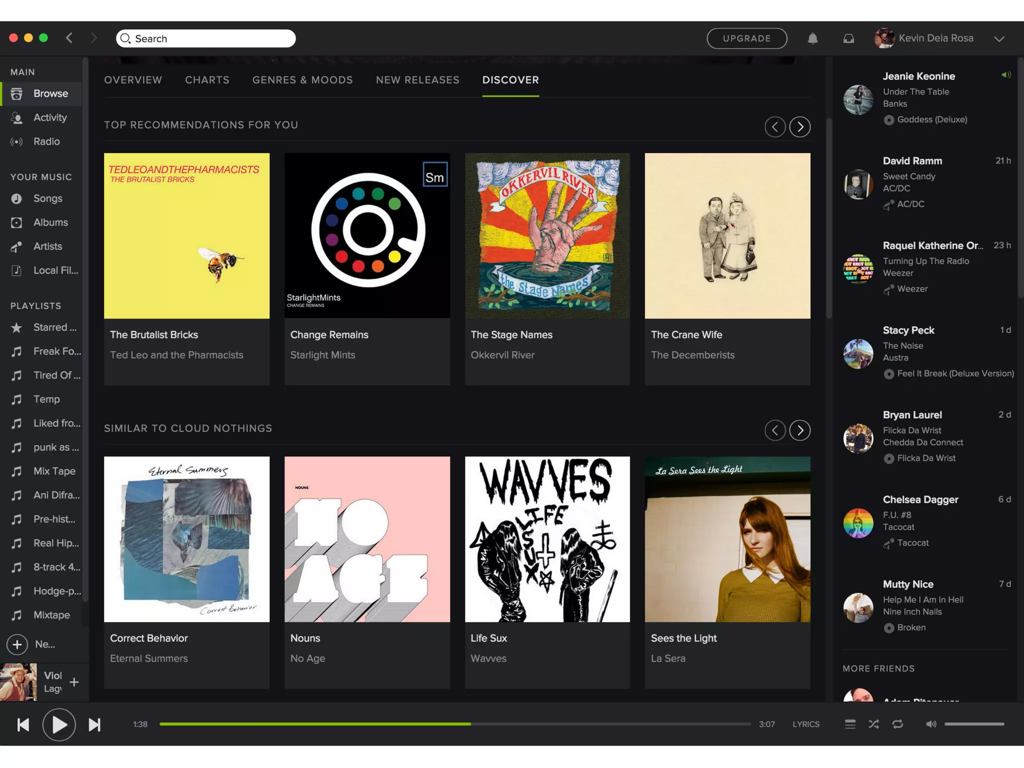Screen dimensions: 1024x768
Task: Adjust the volume slider
Action: pos(974,724)
